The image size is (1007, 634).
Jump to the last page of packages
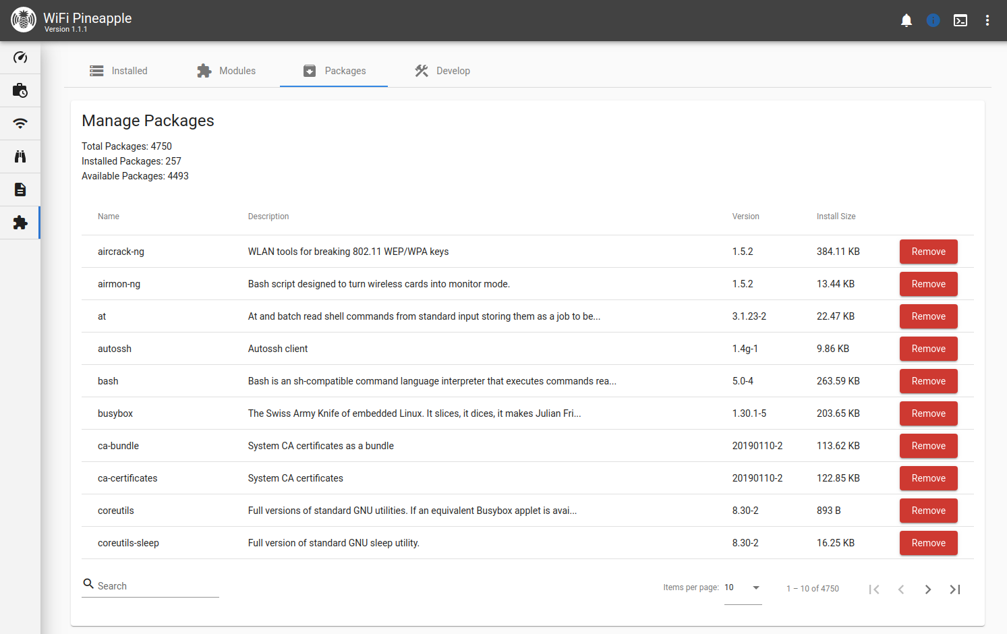click(955, 589)
